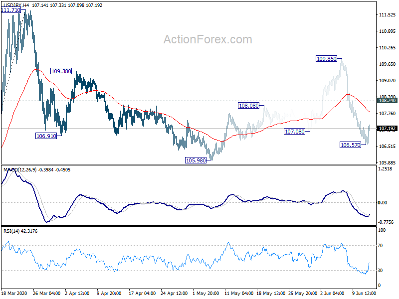Click the 26 Mar 04:00 date label

point(46,293)
